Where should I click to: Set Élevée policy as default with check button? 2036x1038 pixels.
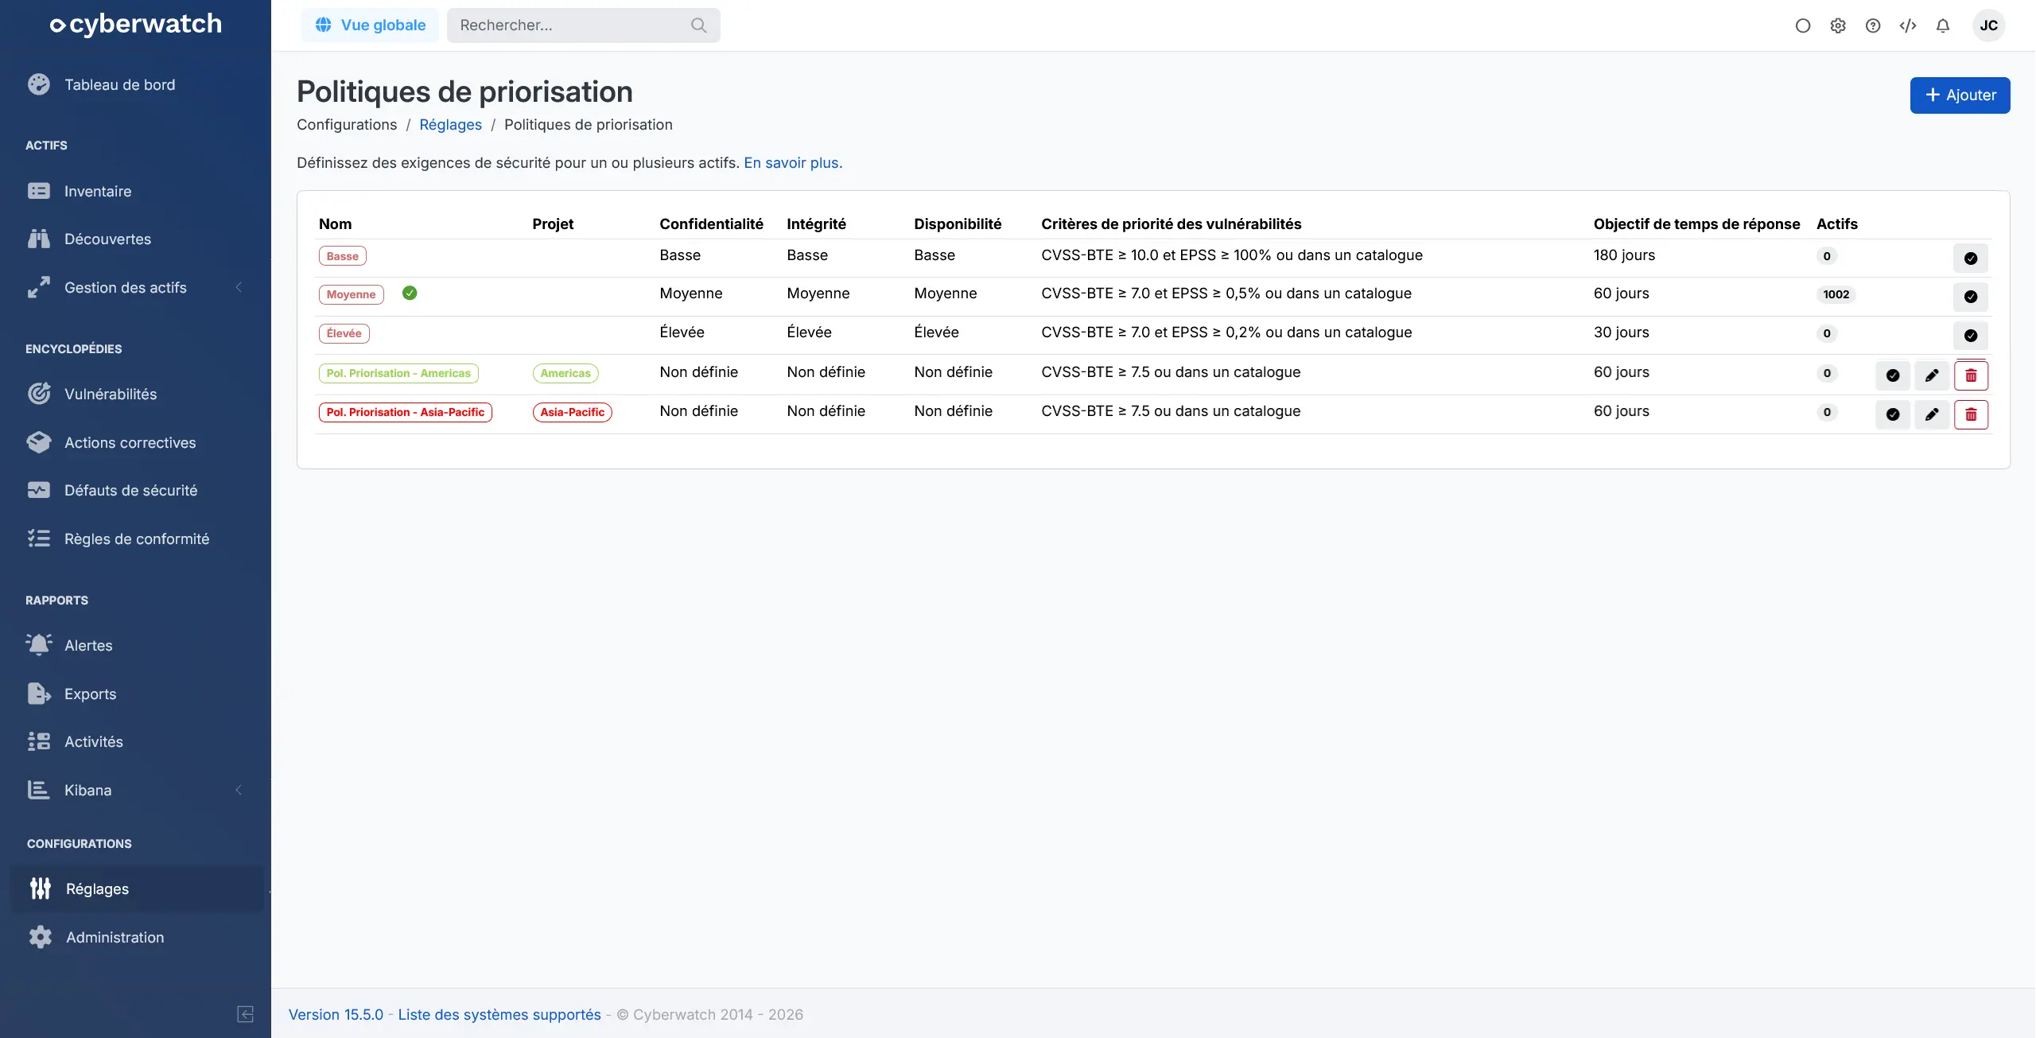click(1971, 336)
